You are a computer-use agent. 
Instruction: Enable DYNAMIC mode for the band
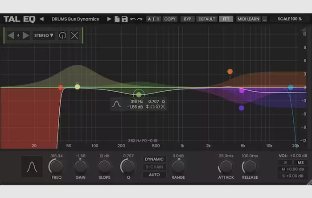click(154, 159)
